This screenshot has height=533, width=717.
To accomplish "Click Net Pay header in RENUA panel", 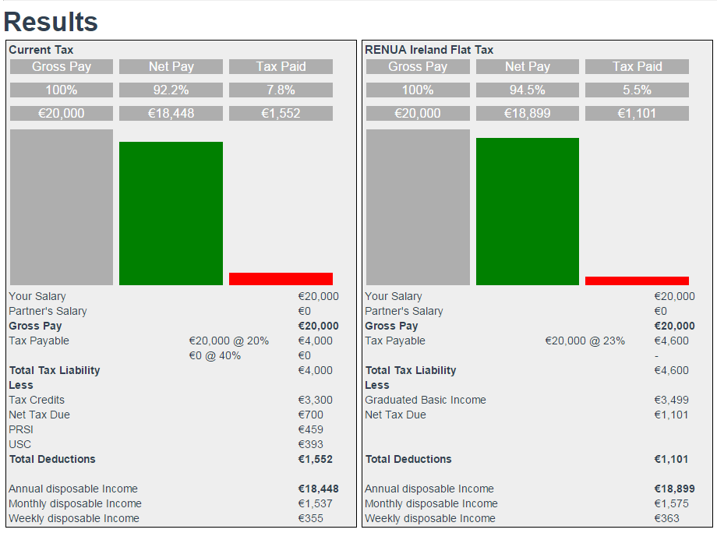I will (x=528, y=67).
